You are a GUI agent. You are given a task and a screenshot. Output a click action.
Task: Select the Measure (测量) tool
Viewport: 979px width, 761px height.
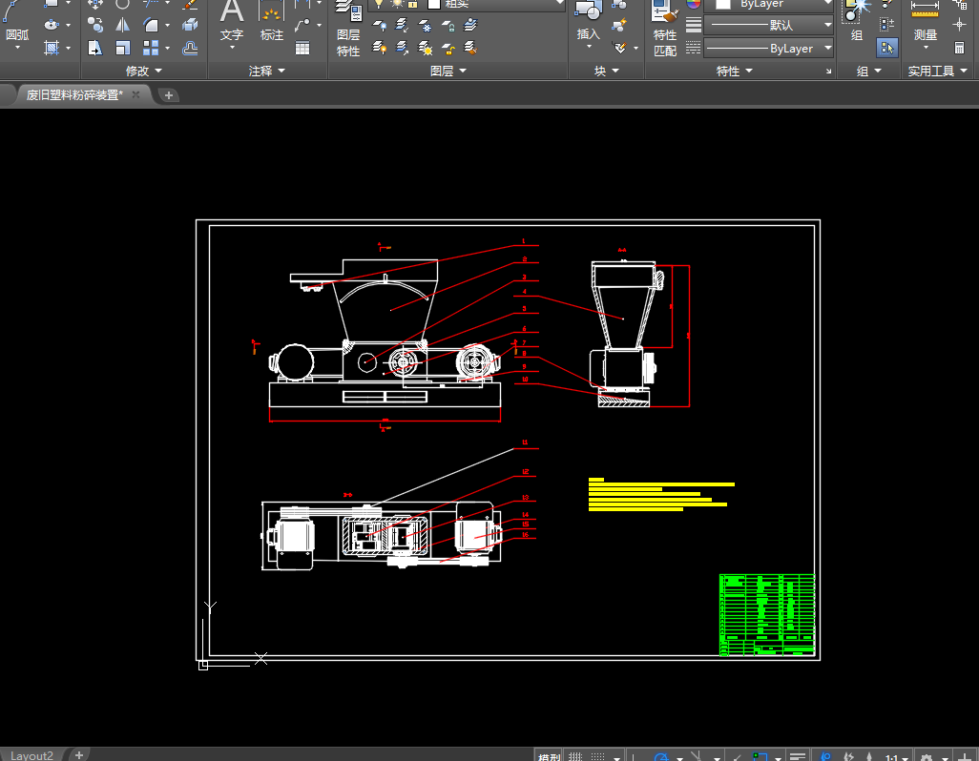[926, 23]
